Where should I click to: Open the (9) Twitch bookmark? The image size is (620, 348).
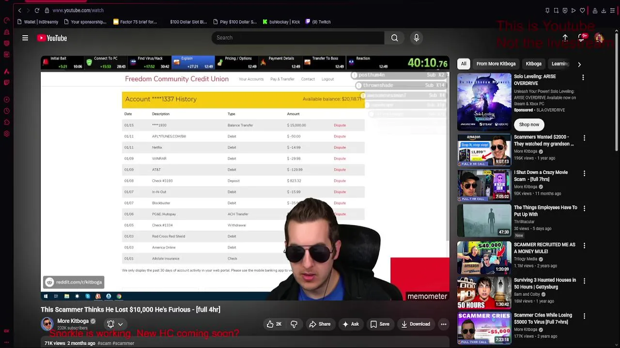coord(318,22)
